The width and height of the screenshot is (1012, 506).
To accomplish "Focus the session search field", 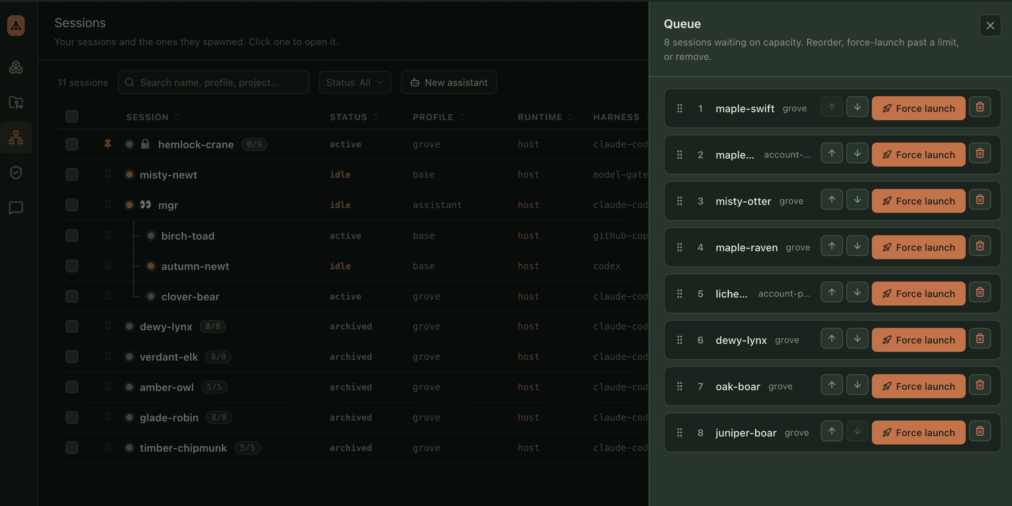I will pyautogui.click(x=213, y=82).
